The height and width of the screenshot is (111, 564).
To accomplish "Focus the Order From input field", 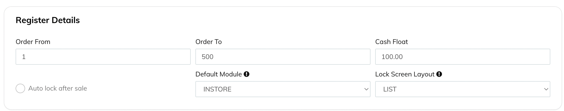I will 103,57.
